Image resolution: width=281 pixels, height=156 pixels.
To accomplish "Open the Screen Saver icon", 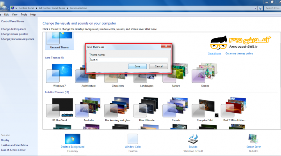I will [x=253, y=138].
